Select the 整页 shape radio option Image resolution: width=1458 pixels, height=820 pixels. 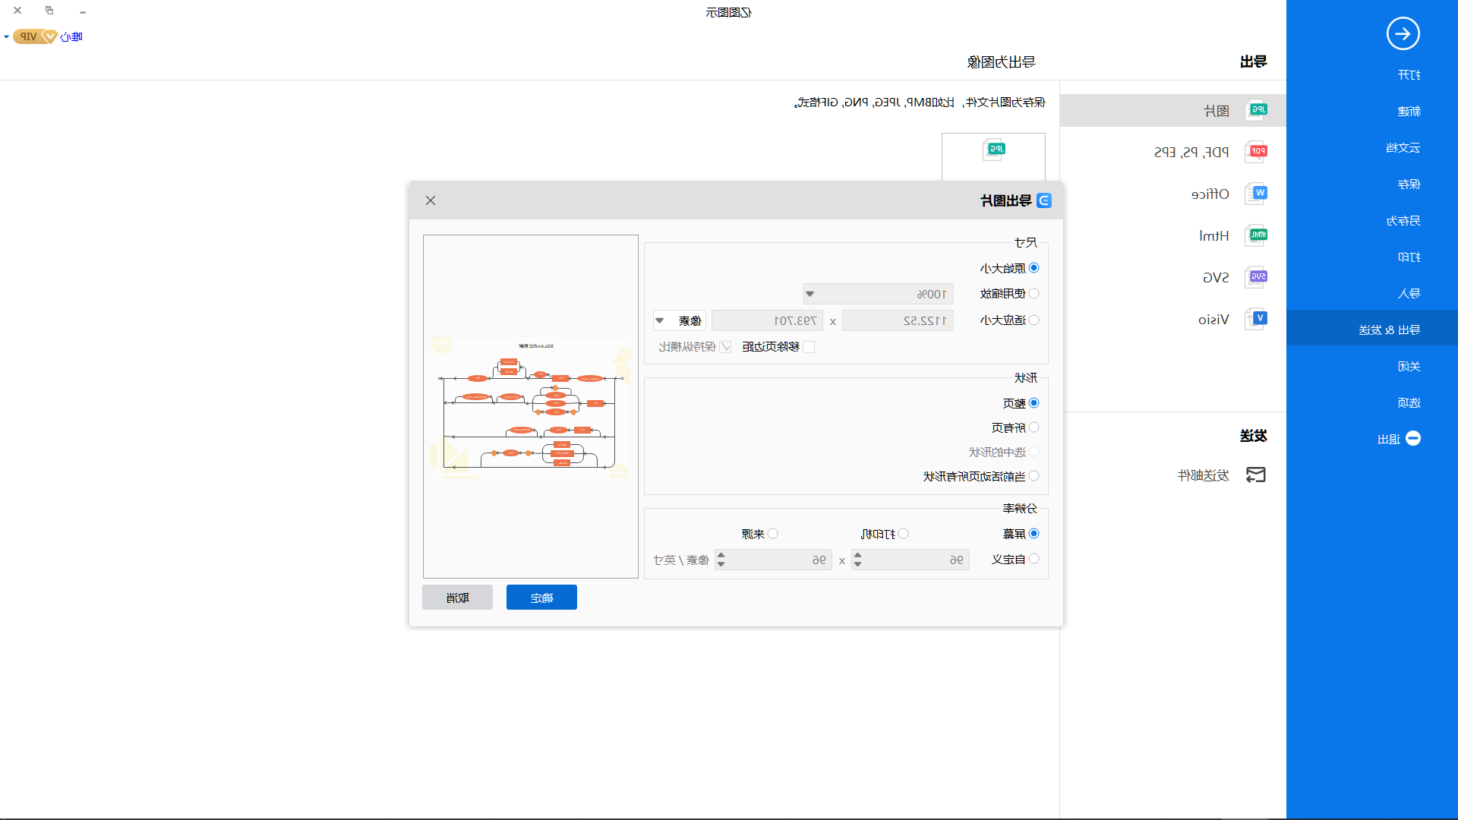pyautogui.click(x=1034, y=403)
